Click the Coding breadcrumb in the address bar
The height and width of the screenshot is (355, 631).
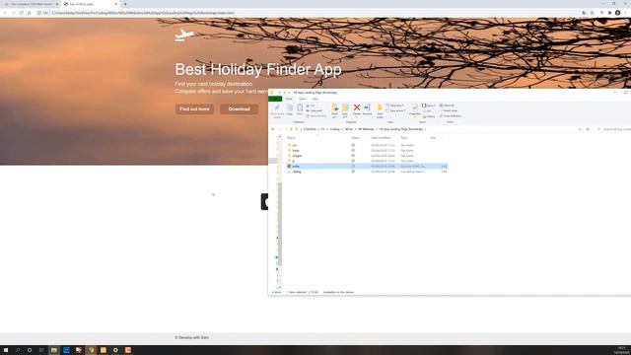coord(335,129)
